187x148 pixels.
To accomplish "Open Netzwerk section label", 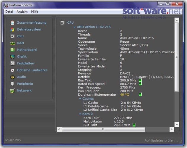I will [24, 91].
